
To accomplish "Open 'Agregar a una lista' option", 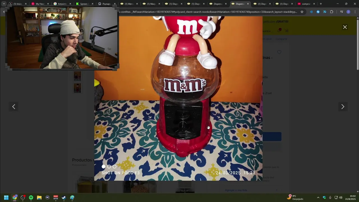I will tap(236, 190).
